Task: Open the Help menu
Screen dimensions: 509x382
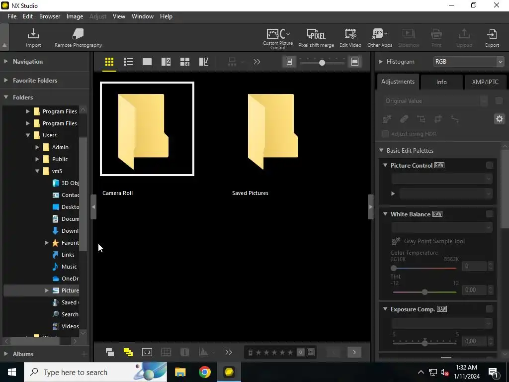Action: (166, 16)
